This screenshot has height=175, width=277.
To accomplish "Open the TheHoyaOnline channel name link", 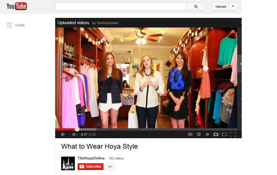I will pos(91,158).
